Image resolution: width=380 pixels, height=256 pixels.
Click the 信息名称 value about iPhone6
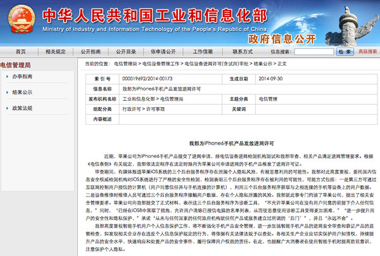click(161, 89)
